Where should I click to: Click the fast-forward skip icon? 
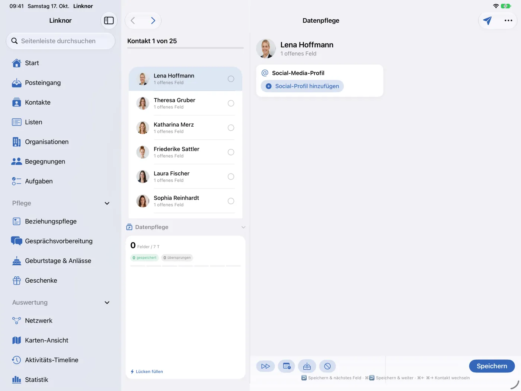pos(266,366)
